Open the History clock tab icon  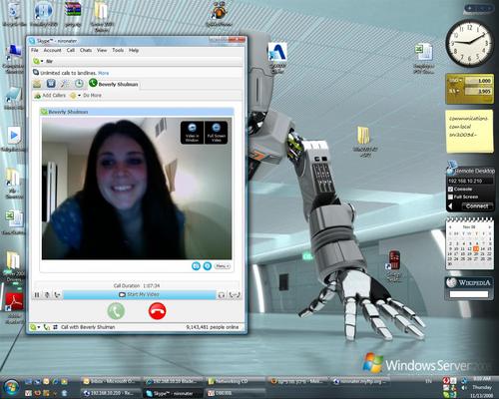(79, 84)
